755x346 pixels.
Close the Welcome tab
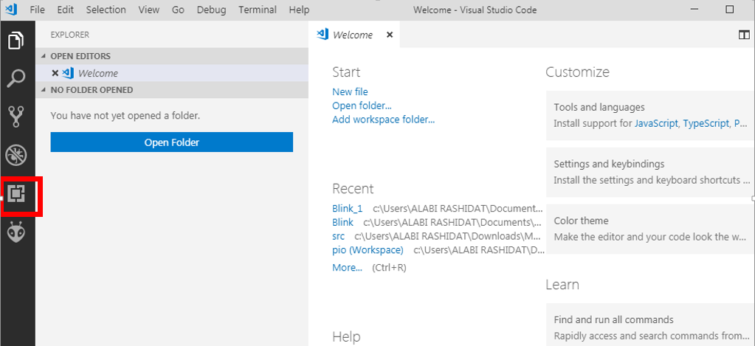click(x=390, y=35)
